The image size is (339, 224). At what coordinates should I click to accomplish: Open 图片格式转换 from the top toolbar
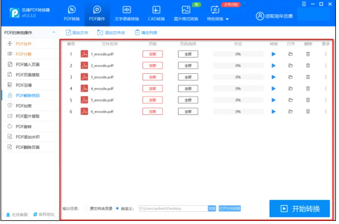[x=186, y=14]
